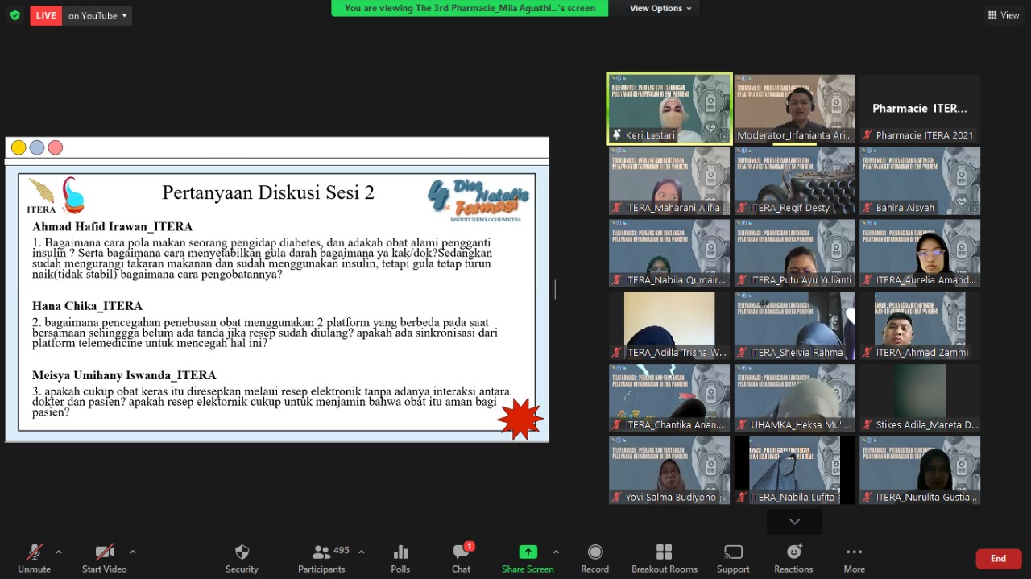
Task: Launch the Polls panel
Action: tap(400, 557)
